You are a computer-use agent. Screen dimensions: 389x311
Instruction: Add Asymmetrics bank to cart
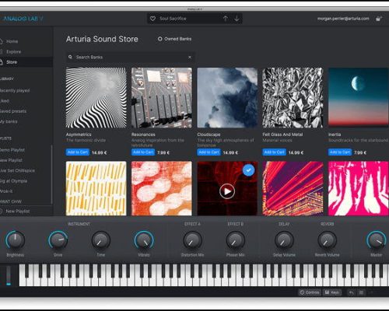click(78, 152)
